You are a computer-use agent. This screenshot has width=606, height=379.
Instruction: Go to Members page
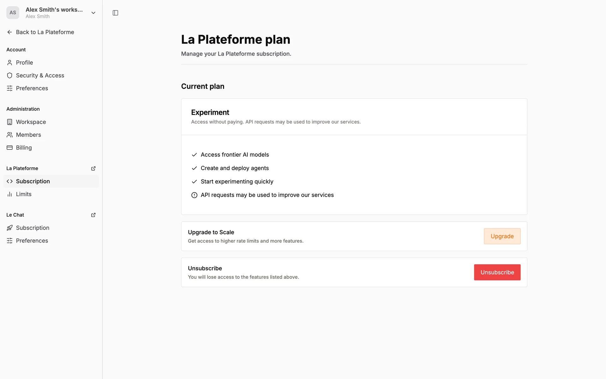point(28,135)
